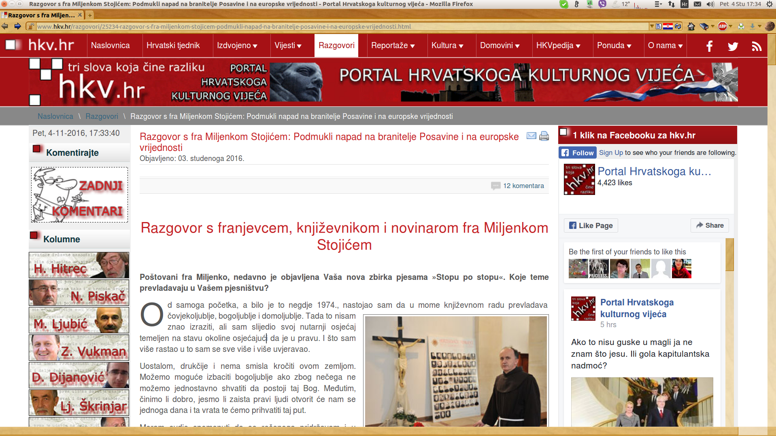The height and width of the screenshot is (436, 776).
Task: Open the Razgovori menu tab
Action: point(336,46)
